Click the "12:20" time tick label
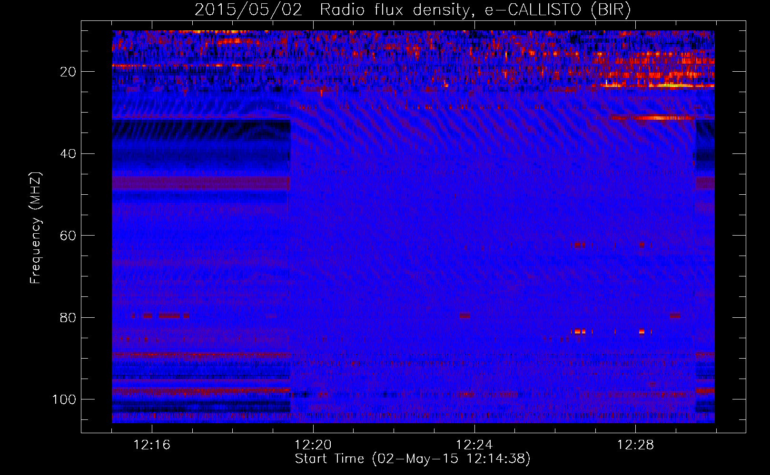 [x=313, y=445]
